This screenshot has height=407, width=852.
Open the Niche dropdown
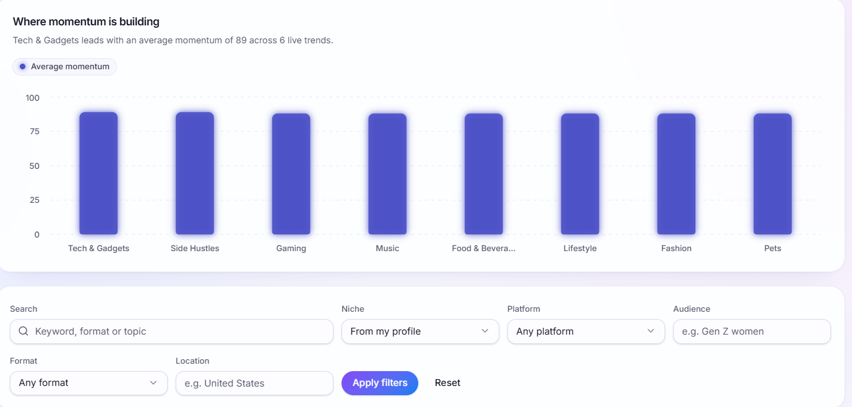tap(420, 332)
